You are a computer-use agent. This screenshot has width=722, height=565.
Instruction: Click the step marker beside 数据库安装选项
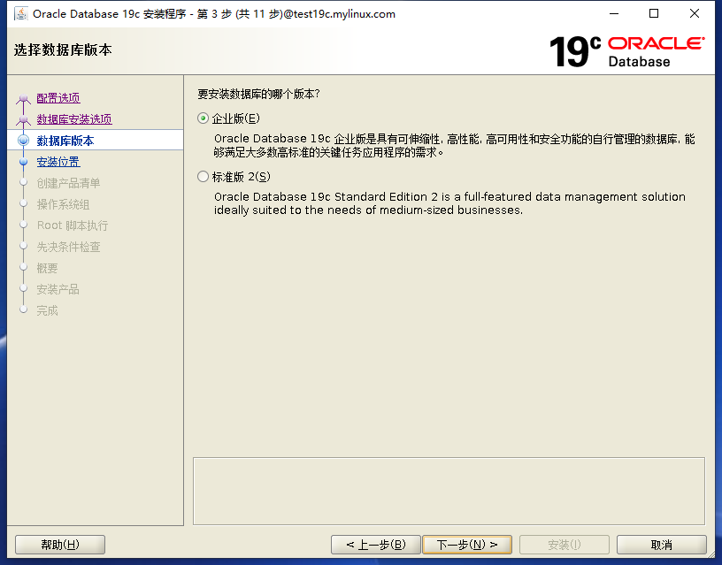24,120
